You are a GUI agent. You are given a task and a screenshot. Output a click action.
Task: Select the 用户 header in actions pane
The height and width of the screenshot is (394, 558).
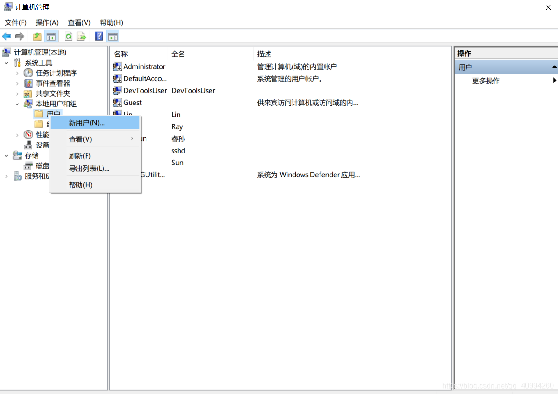[506, 67]
